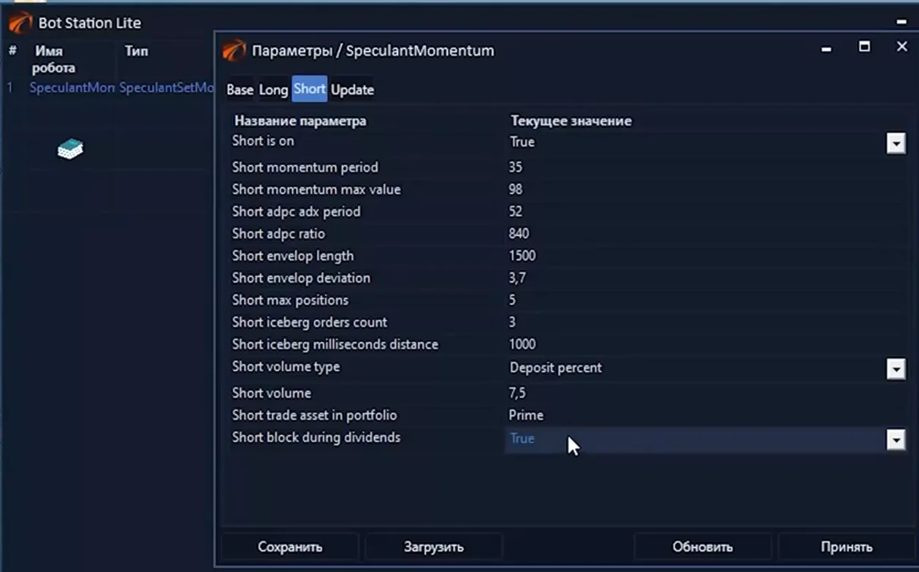This screenshot has height=572, width=919.
Task: Select the Short tab
Action: click(309, 89)
